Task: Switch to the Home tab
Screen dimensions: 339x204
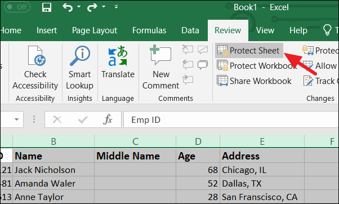Action: [11, 30]
